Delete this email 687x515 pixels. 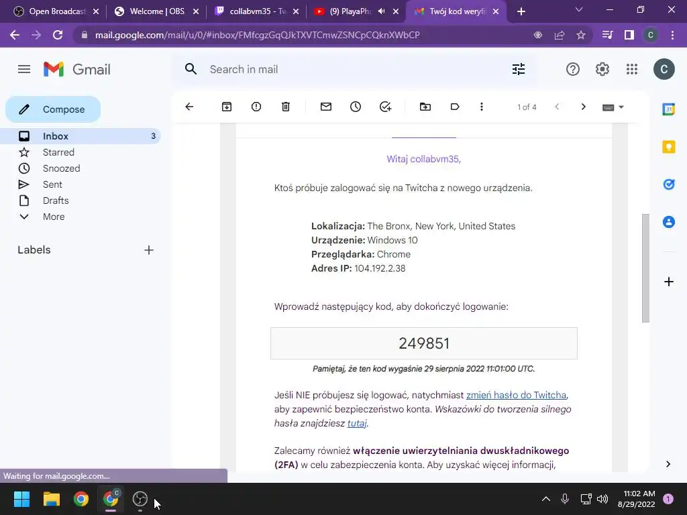pyautogui.click(x=286, y=107)
